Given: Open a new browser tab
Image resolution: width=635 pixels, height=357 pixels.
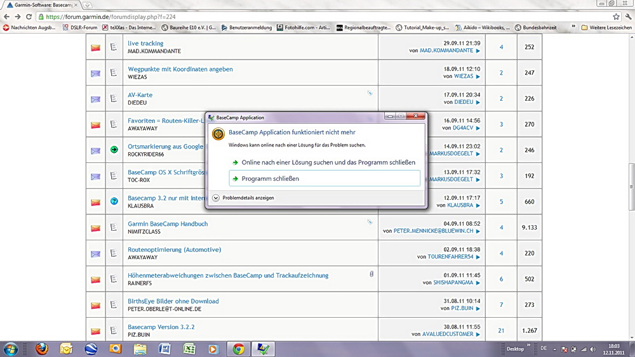Looking at the screenshot, I should tap(87, 5).
